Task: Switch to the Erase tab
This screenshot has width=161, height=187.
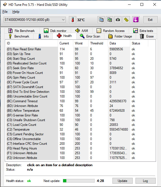Action: [x=147, y=36]
